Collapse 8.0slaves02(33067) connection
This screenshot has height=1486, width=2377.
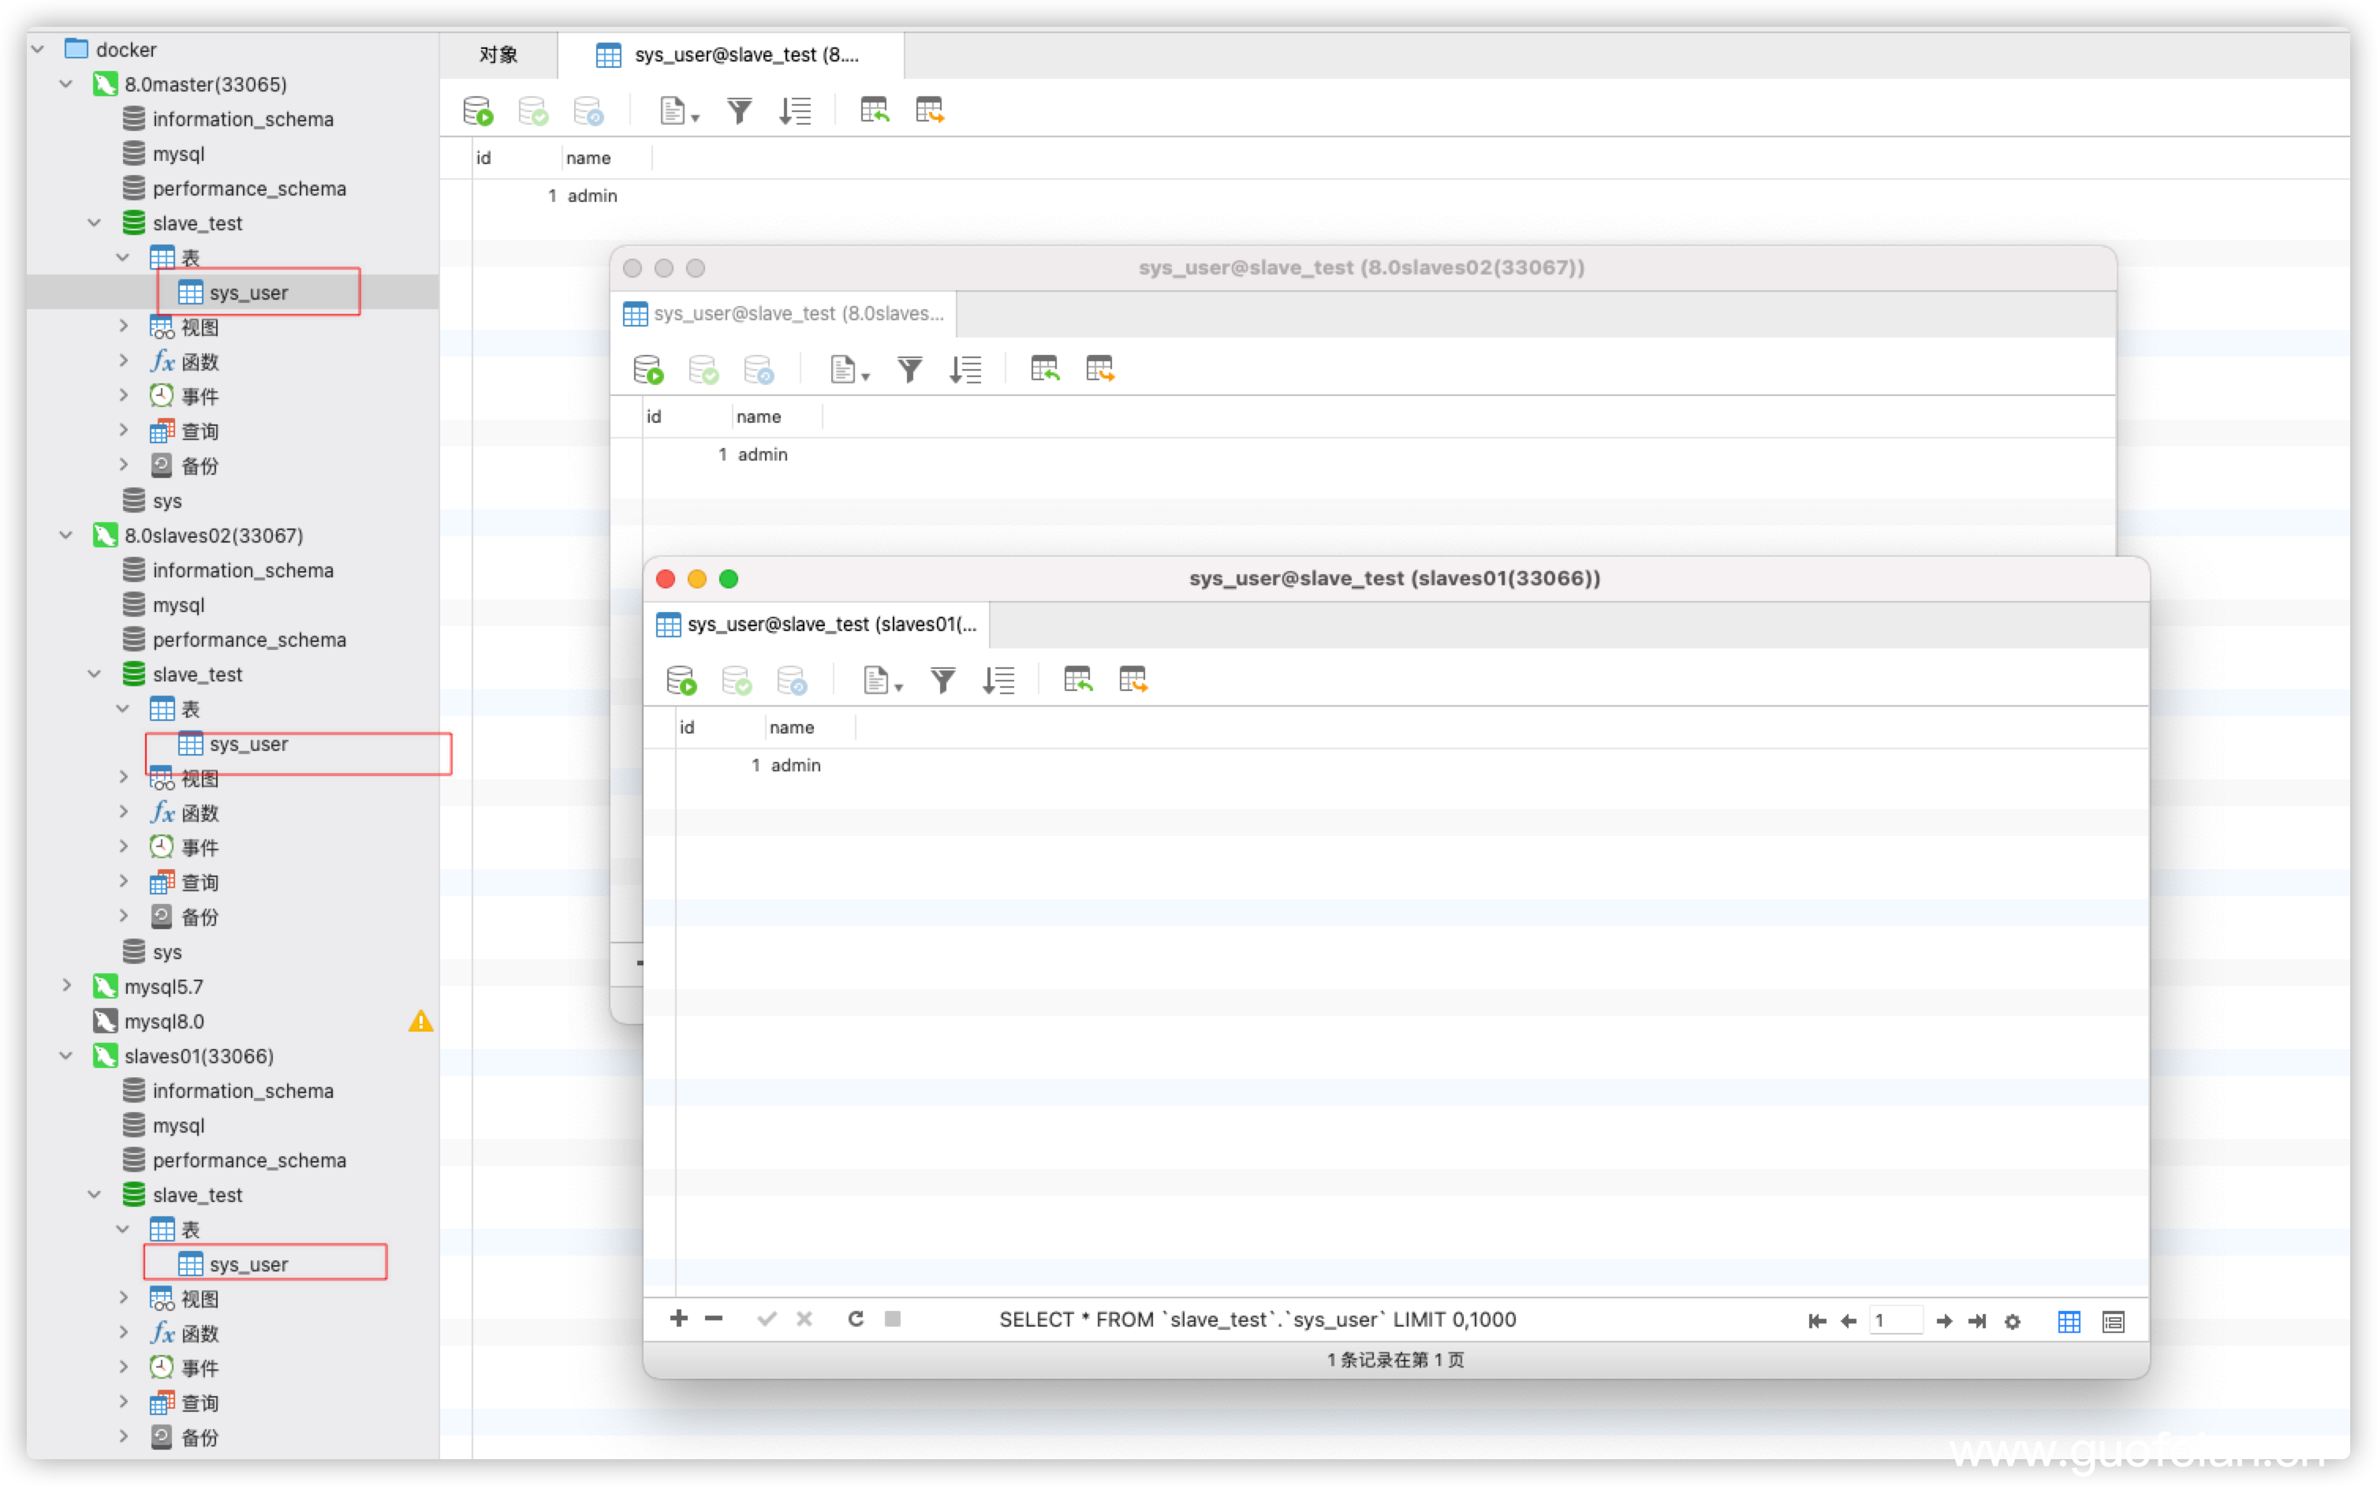click(67, 536)
